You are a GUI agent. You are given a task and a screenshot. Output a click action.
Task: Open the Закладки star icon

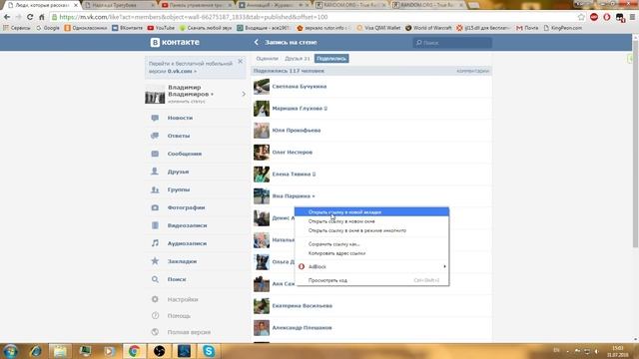click(155, 261)
